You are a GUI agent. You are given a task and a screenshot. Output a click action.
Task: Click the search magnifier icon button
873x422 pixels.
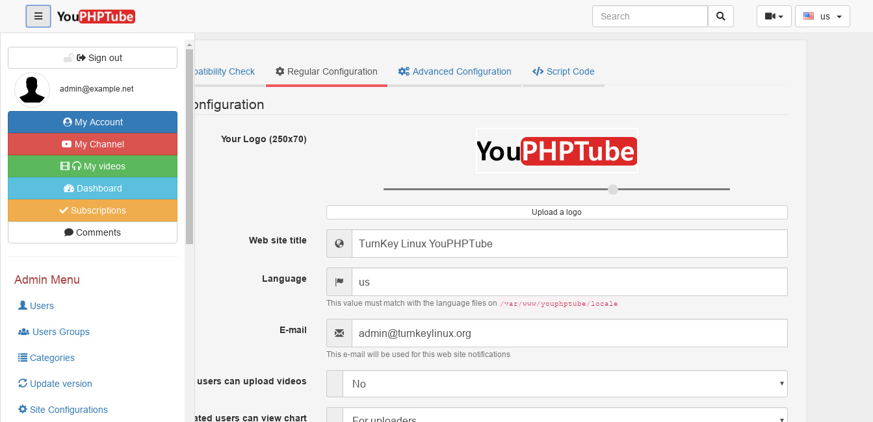click(720, 16)
